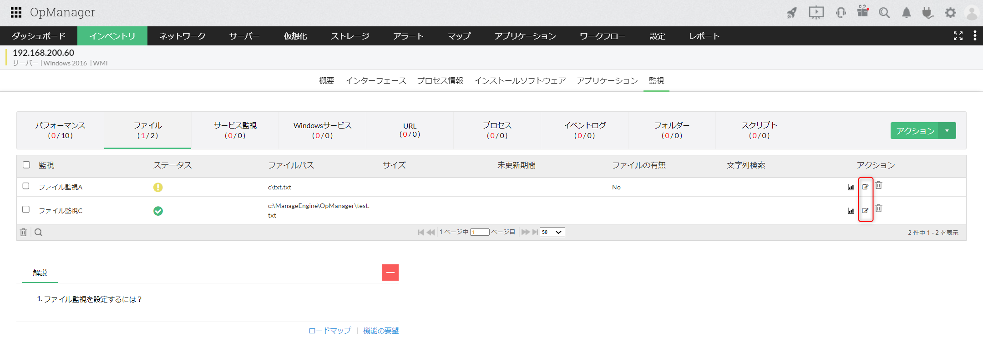The width and height of the screenshot is (983, 342).
Task: Click the search icon in table footer
Action: (x=38, y=233)
